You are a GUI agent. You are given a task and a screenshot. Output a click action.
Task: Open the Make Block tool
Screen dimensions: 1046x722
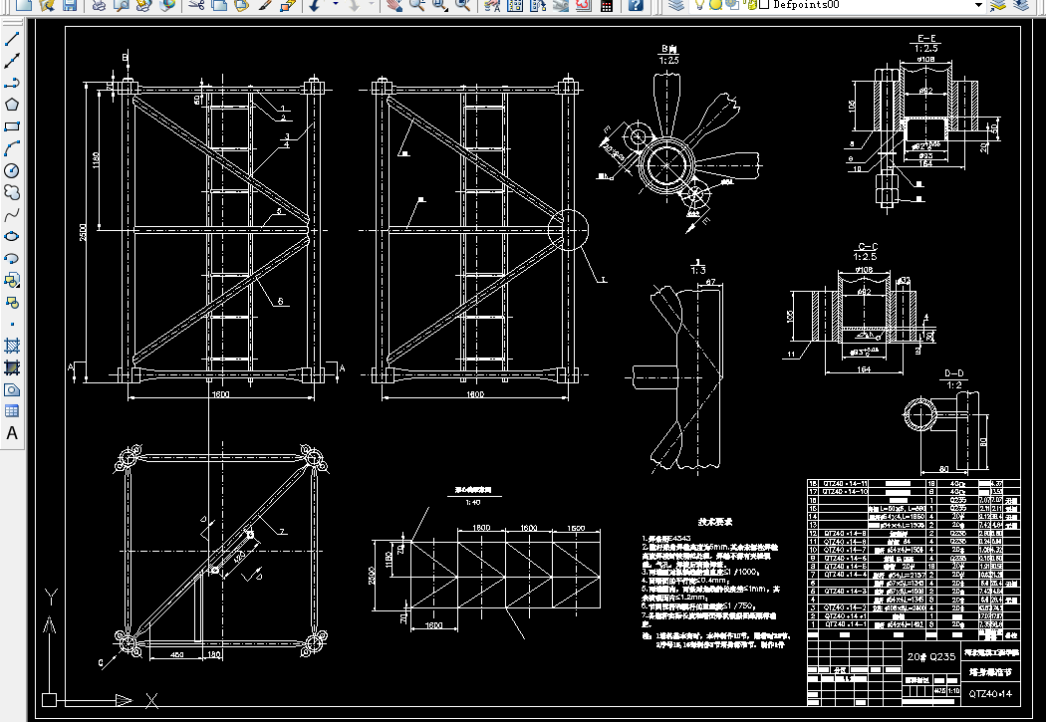11,302
